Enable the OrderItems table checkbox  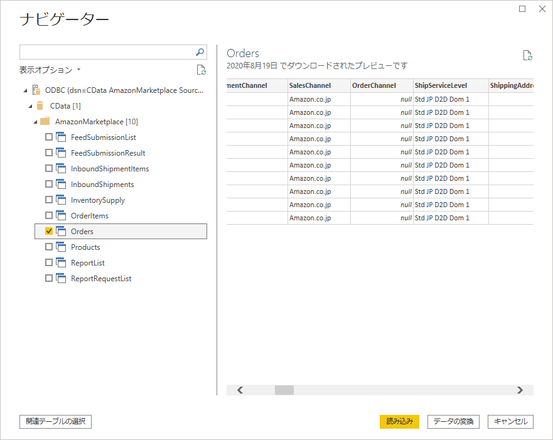point(49,216)
